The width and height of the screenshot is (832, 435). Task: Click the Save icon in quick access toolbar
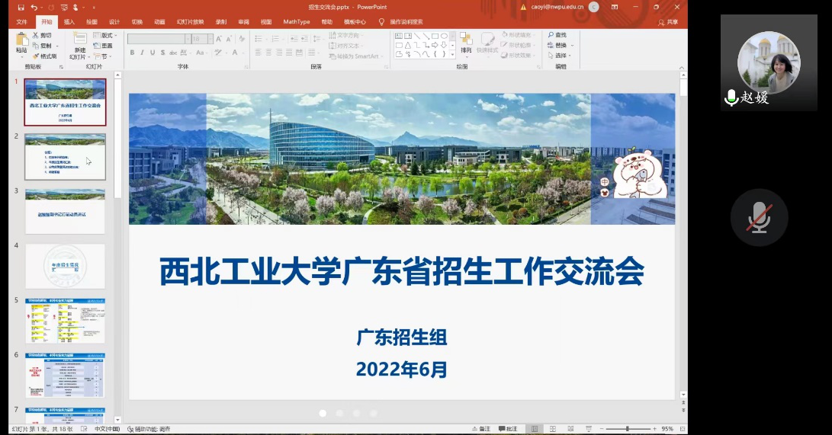(x=20, y=7)
